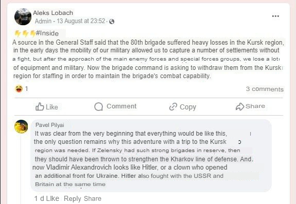Click the arrow Share icon on post
Image resolution: width=296 pixels, height=204 pixels.
click(x=240, y=106)
